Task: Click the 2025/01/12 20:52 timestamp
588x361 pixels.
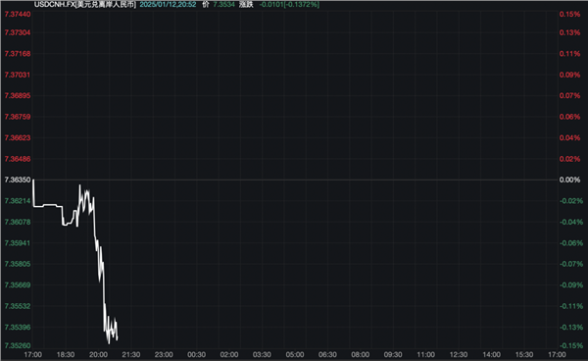Action: (168, 5)
